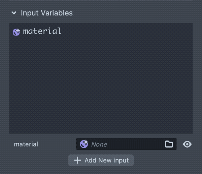
Task: Collapse the Input Variables section chevron
Action: (14, 13)
